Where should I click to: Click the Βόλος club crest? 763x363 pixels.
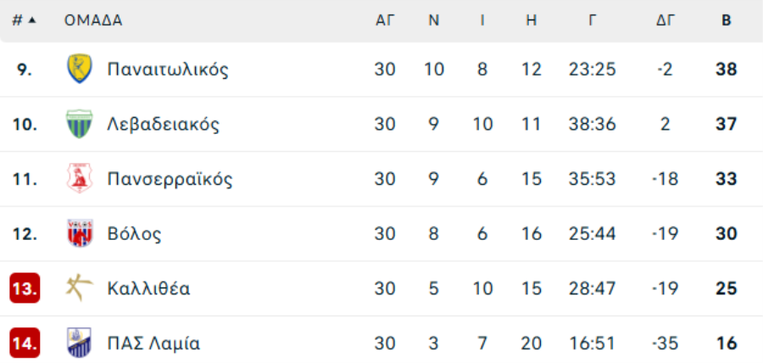[80, 233]
